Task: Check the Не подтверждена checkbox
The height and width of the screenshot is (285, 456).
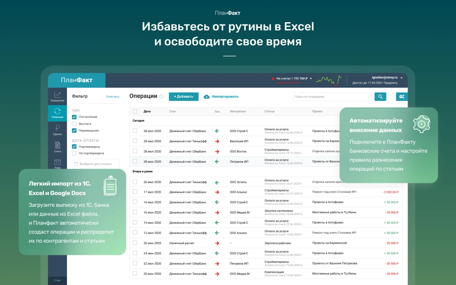Action: (x=74, y=153)
